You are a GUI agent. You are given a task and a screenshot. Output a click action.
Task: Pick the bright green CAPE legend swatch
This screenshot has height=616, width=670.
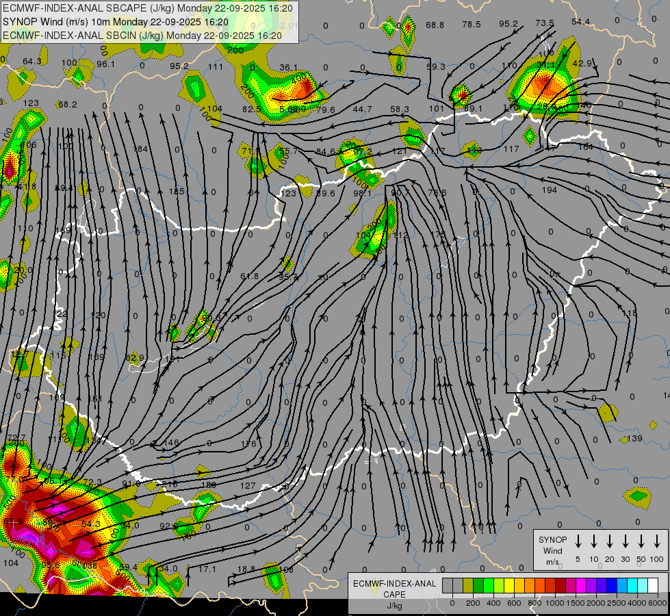pos(489,586)
